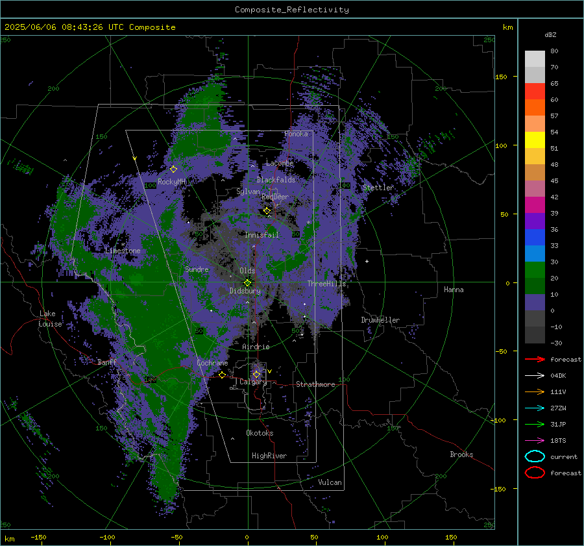Image resolution: width=584 pixels, height=546 pixels.
Task: Select the yellow diamond marker at RedDeer
Action: 267,210
